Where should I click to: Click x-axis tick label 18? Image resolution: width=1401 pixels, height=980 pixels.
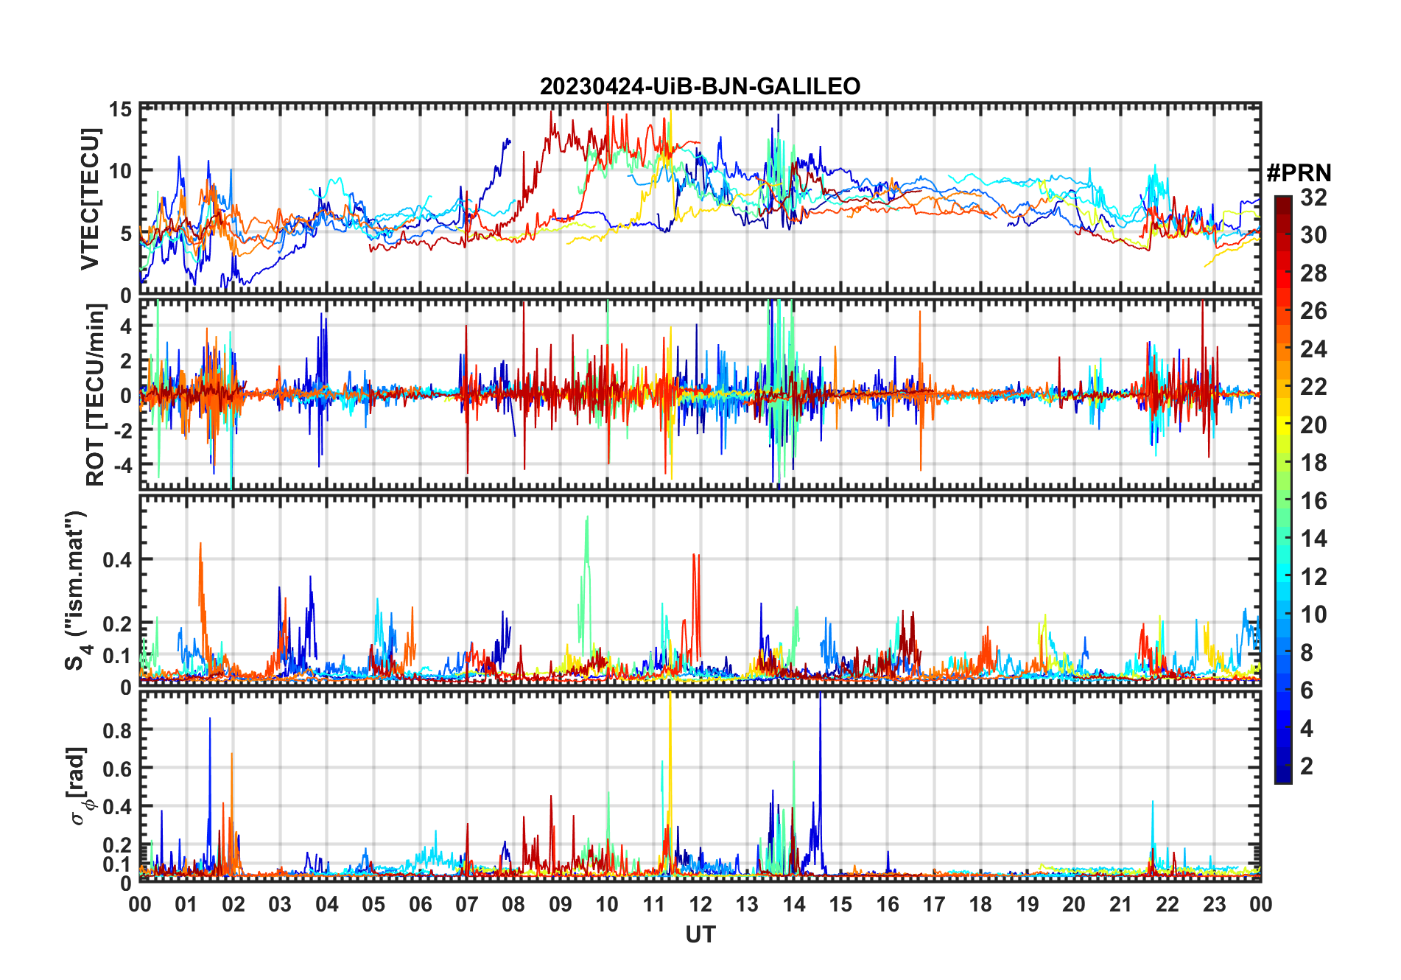click(x=980, y=904)
